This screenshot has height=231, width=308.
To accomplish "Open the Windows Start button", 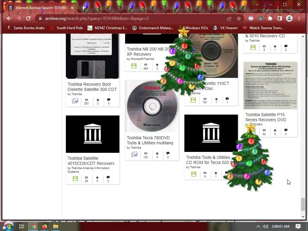I will point(8,226).
